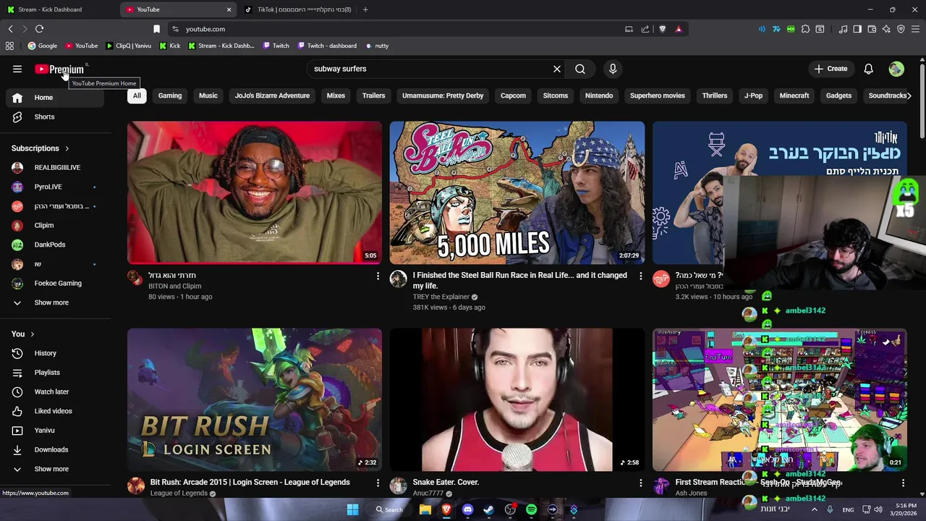This screenshot has width=926, height=521.
Task: Reload the page with the refresh button
Action: (39, 29)
